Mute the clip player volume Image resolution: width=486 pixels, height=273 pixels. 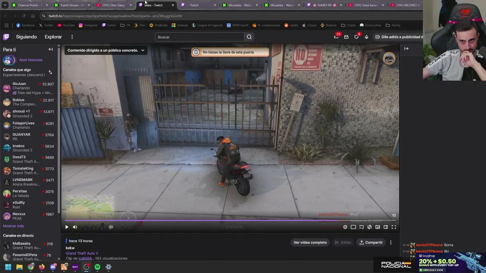click(75, 227)
